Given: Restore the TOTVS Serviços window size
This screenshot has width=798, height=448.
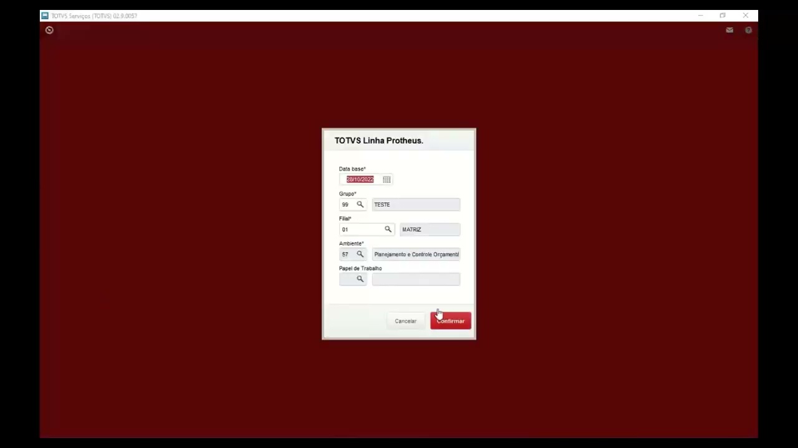Looking at the screenshot, I should coord(723,16).
